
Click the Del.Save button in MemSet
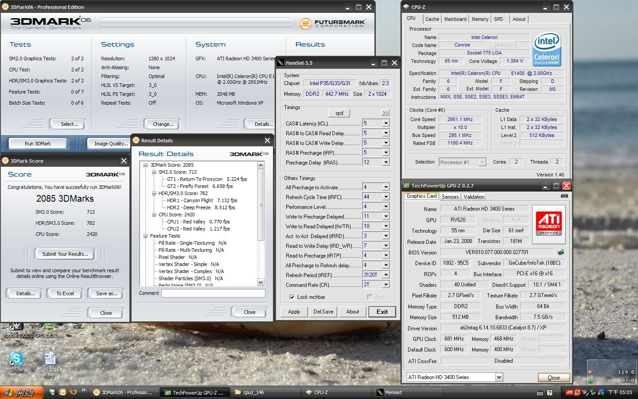pyautogui.click(x=323, y=312)
